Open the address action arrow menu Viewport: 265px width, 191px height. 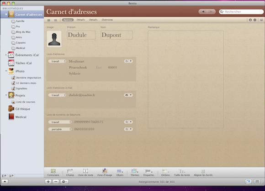(131, 61)
